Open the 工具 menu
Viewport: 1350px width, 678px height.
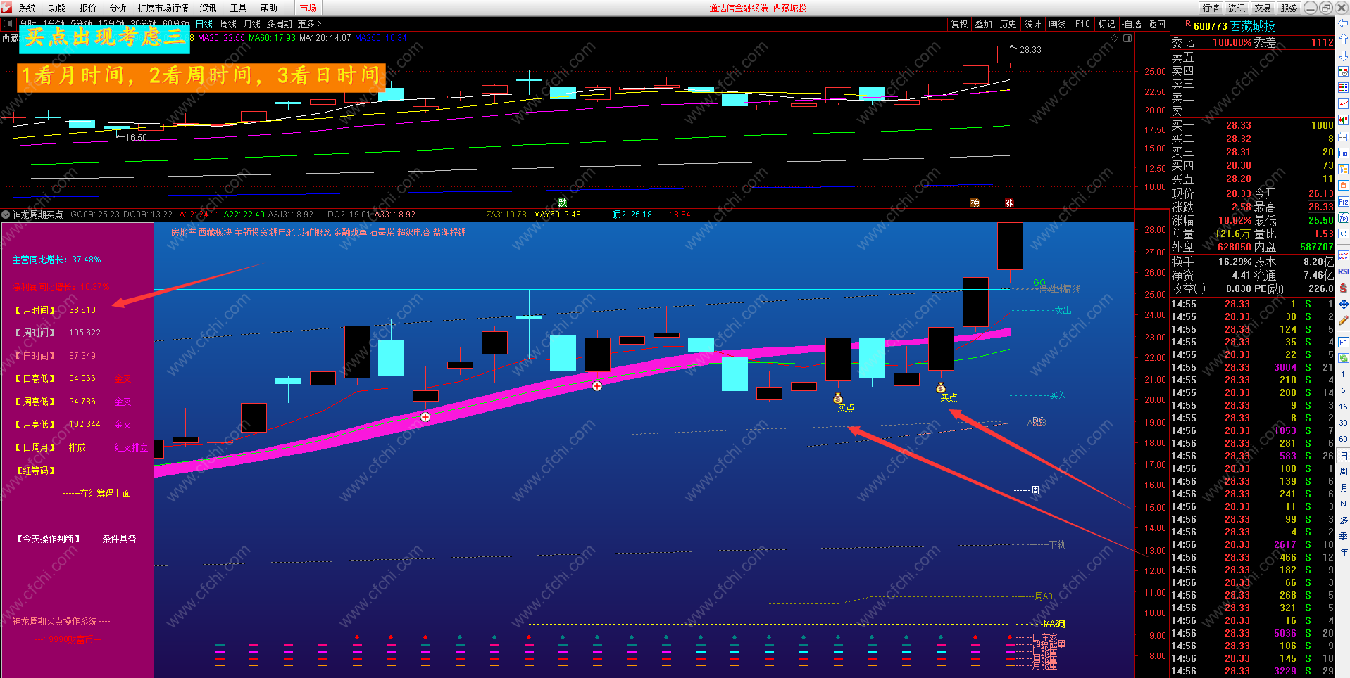point(239,8)
